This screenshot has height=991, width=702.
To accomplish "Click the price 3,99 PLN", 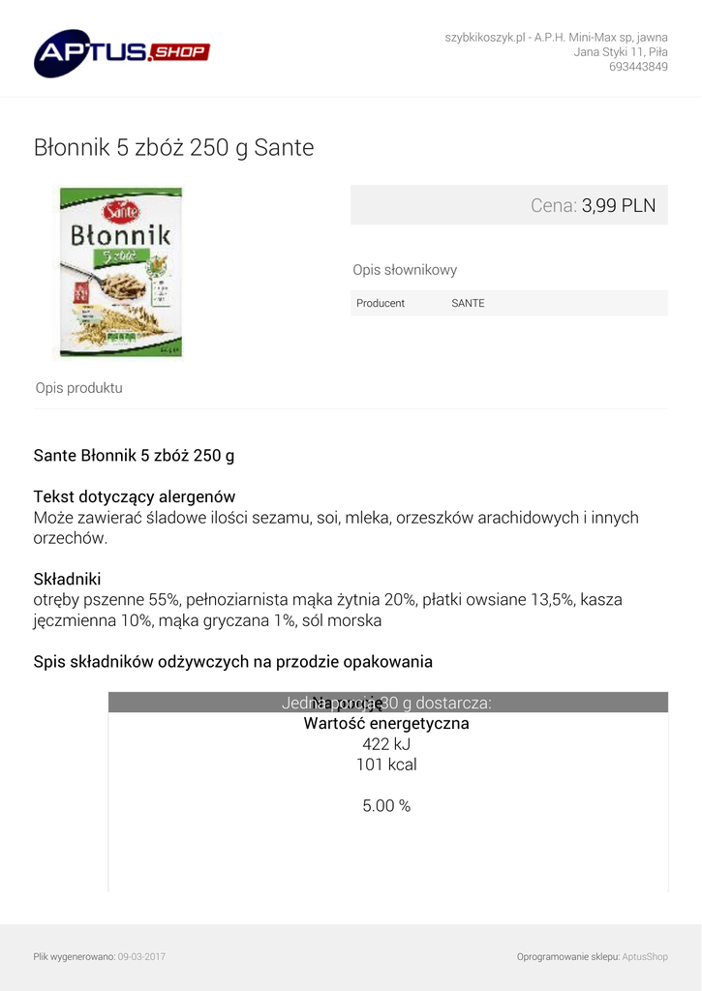I will 618,205.
